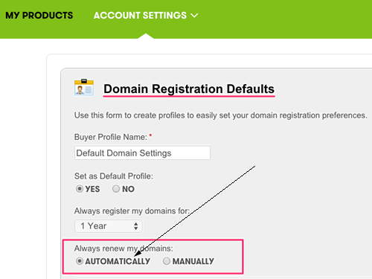Click the Account Settings chevron arrow
372x279 pixels.
pos(194,16)
